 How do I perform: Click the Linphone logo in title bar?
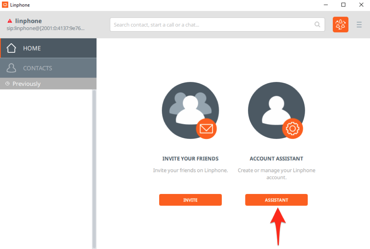point(5,5)
